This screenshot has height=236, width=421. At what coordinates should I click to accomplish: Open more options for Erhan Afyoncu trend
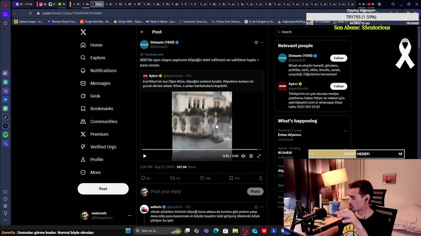tap(345, 131)
